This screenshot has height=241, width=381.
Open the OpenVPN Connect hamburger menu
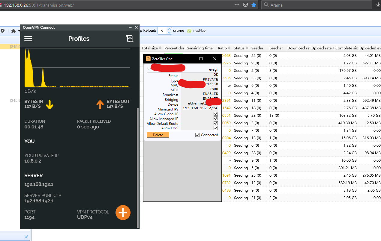coord(28,39)
